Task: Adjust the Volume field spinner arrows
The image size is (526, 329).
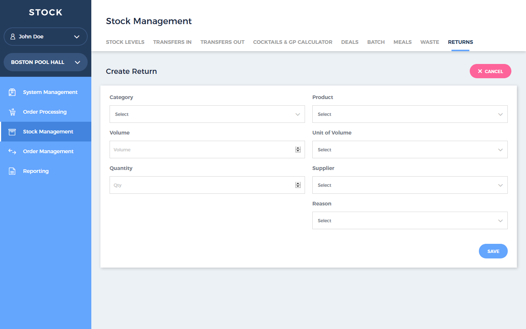Action: point(298,150)
